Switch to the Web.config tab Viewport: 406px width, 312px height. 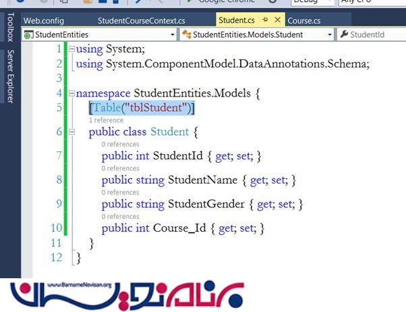(x=44, y=20)
